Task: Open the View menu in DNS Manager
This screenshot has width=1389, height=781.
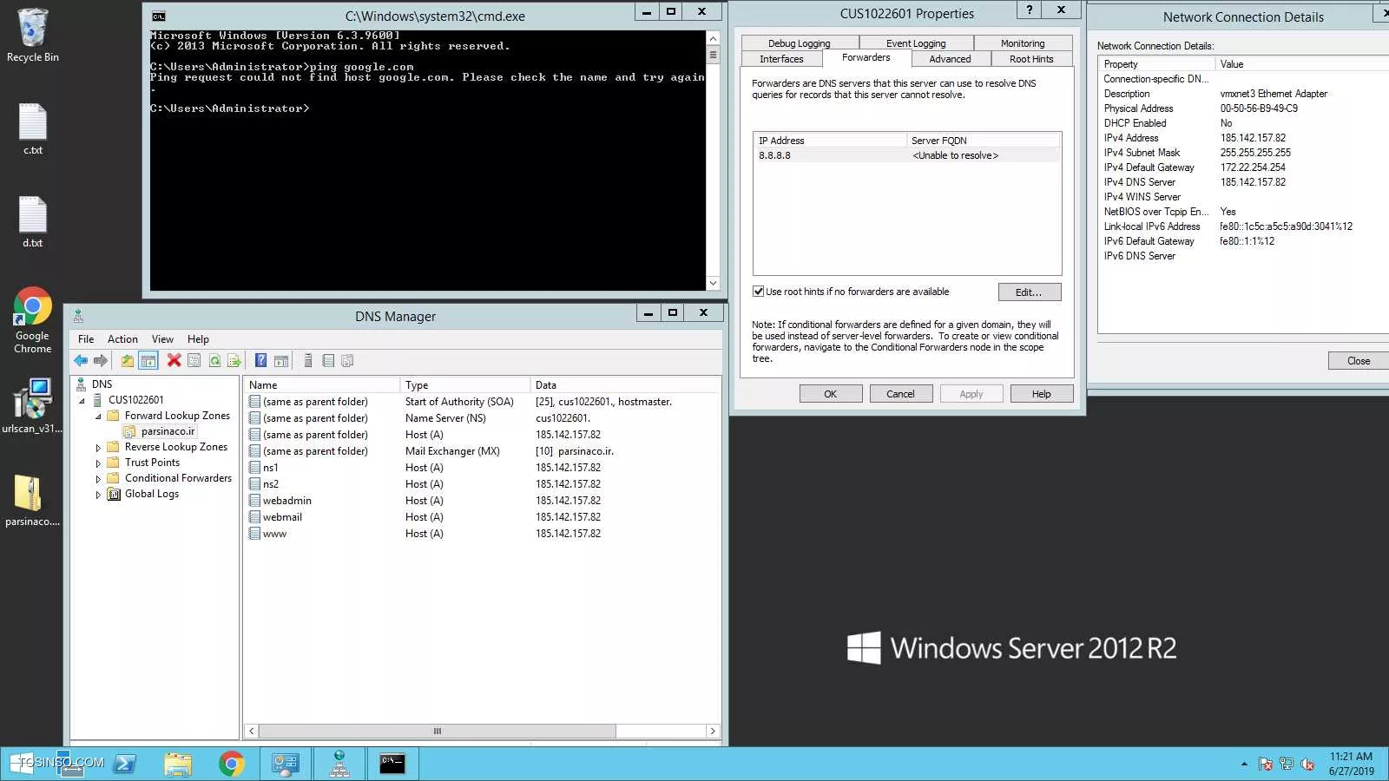Action: coord(162,339)
